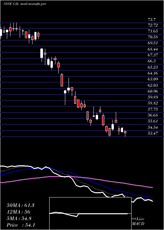
Task: Click the 73.7 price axis label
Action: (152, 19)
